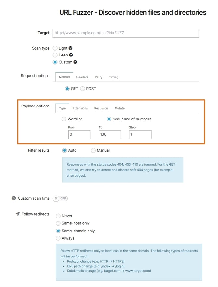Select Never follow redirects option
Viewport: 218px width, 287px height.
[x=58, y=216]
